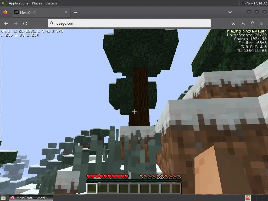The image size is (268, 201).
Task: Click the 'Entities: 168+8' text
Action: [x=253, y=43]
